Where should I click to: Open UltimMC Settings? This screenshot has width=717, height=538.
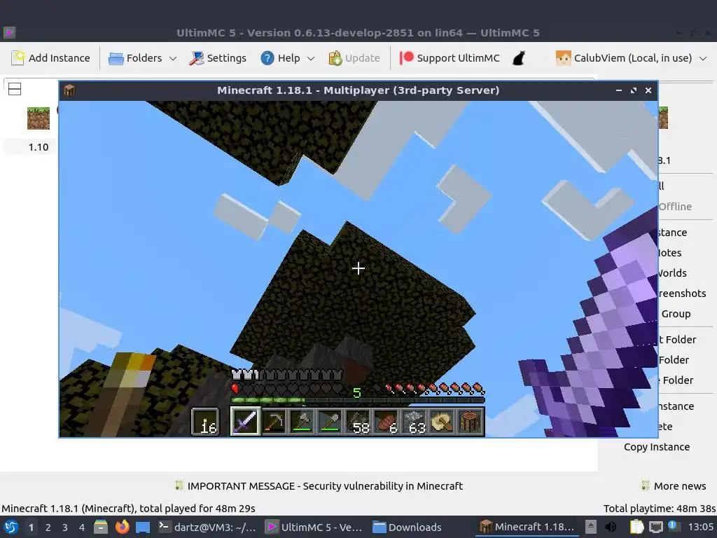[x=218, y=58]
